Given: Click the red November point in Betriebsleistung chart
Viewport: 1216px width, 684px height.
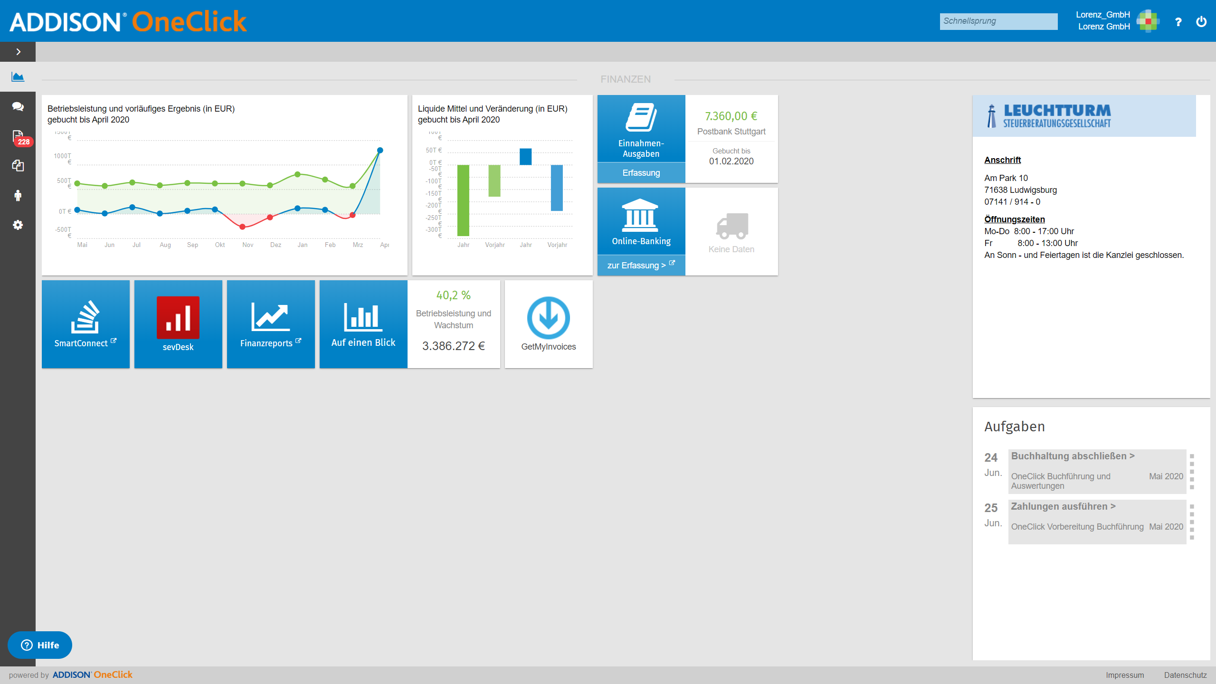Looking at the screenshot, I should 243,227.
